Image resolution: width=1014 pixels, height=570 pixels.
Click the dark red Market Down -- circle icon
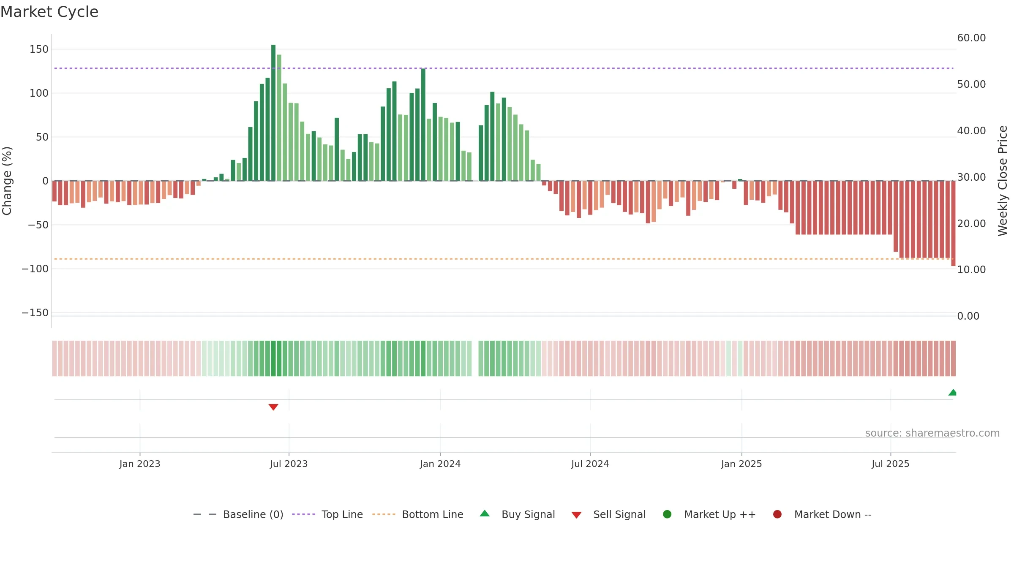tap(777, 514)
